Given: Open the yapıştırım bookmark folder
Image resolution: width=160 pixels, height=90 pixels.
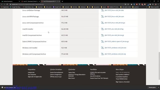Looking at the screenshot, I should point(135,7).
